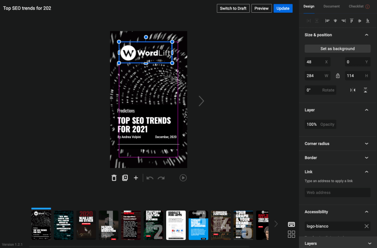
Task: Clear the logo-bianco alt text field
Action: 366,226
